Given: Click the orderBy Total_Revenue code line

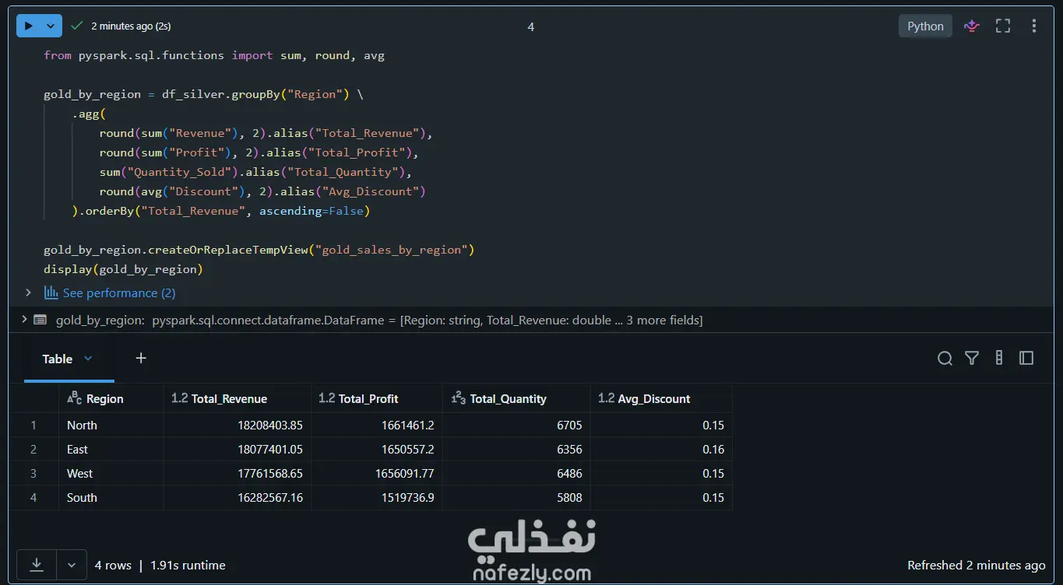Looking at the screenshot, I should [x=220, y=211].
